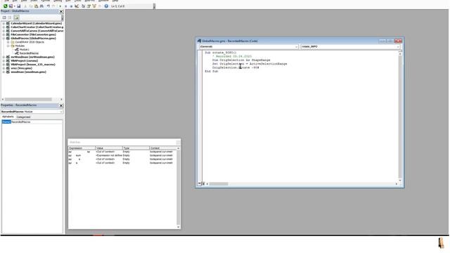Click the Save project toolbar icon

click(x=19, y=6)
